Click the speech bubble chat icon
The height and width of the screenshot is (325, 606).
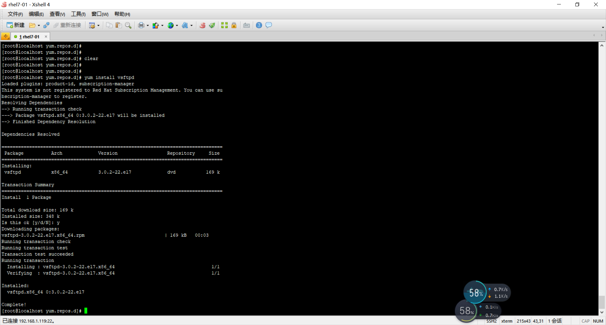click(x=269, y=25)
